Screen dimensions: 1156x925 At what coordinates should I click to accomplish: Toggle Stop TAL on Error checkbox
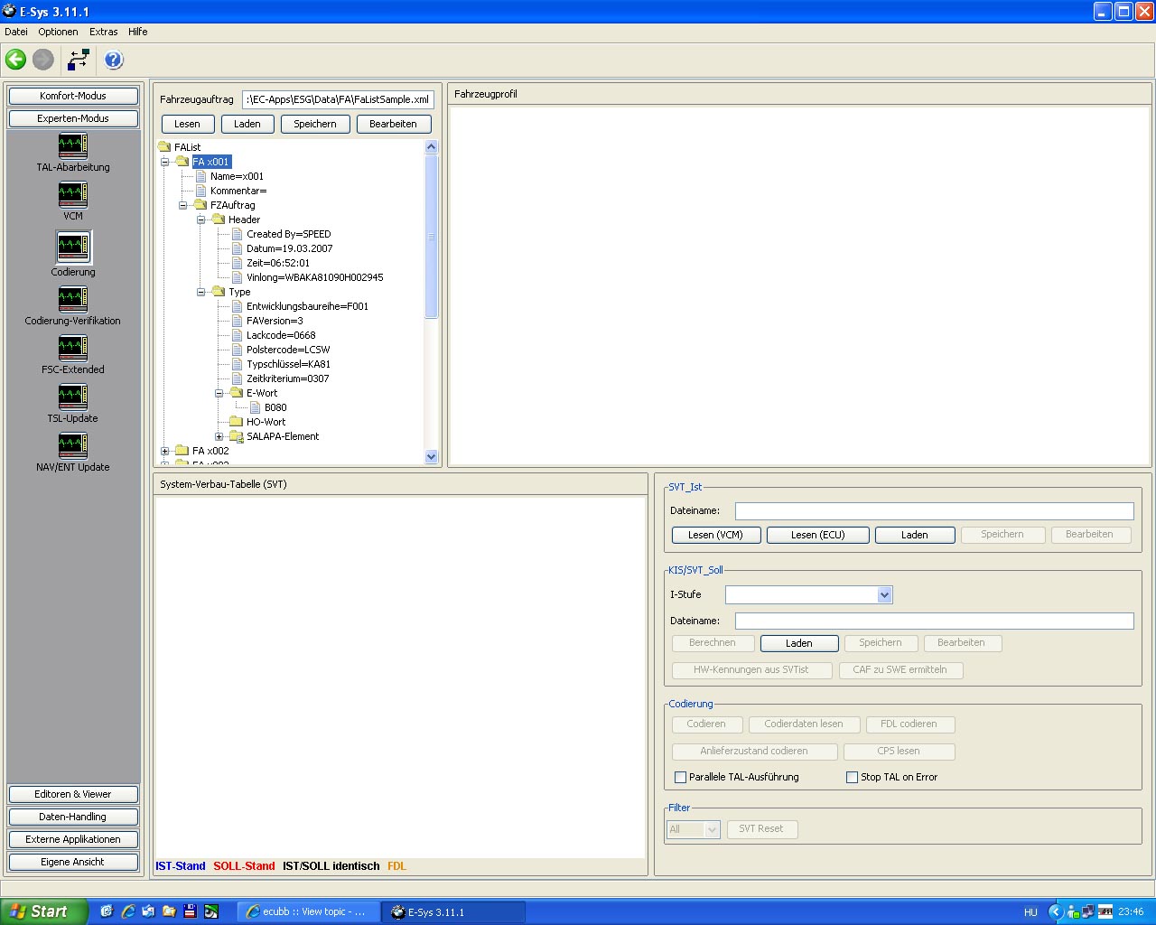[x=852, y=777]
